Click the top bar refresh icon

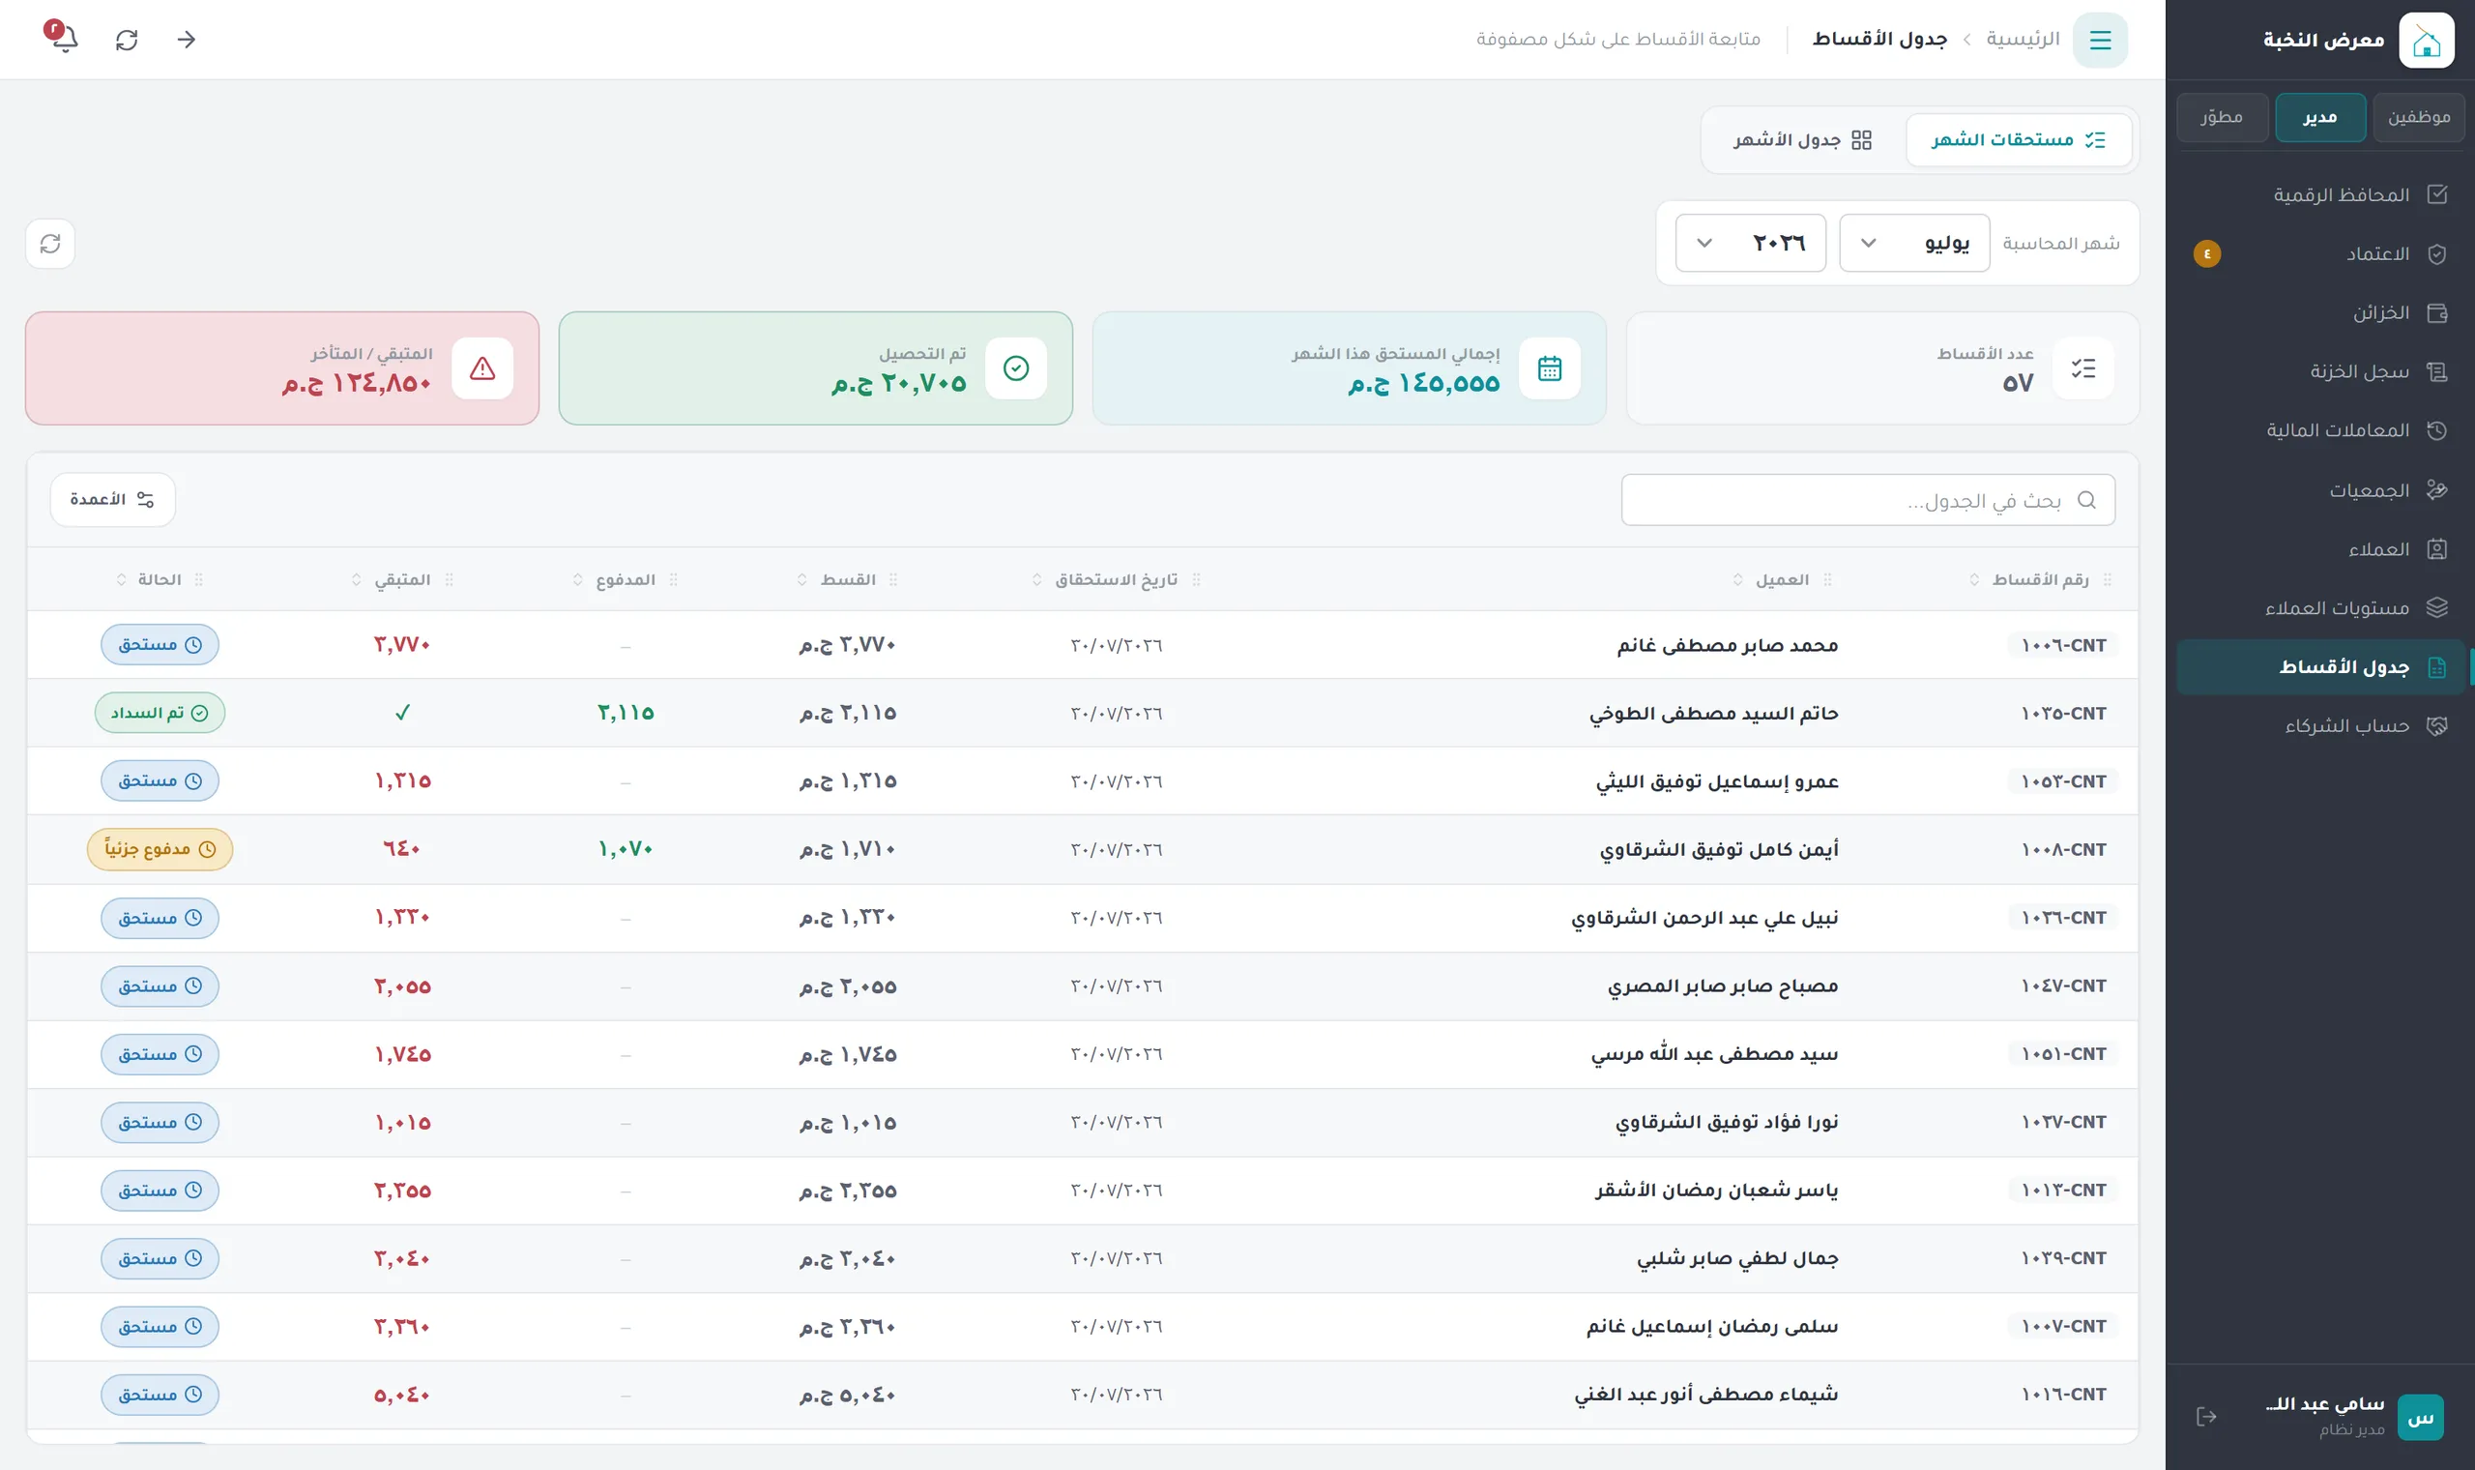point(127,40)
